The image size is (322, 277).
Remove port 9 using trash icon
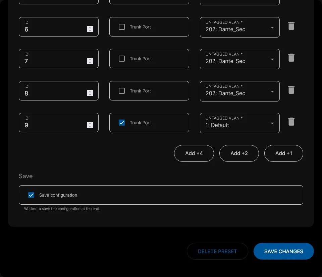pos(291,122)
